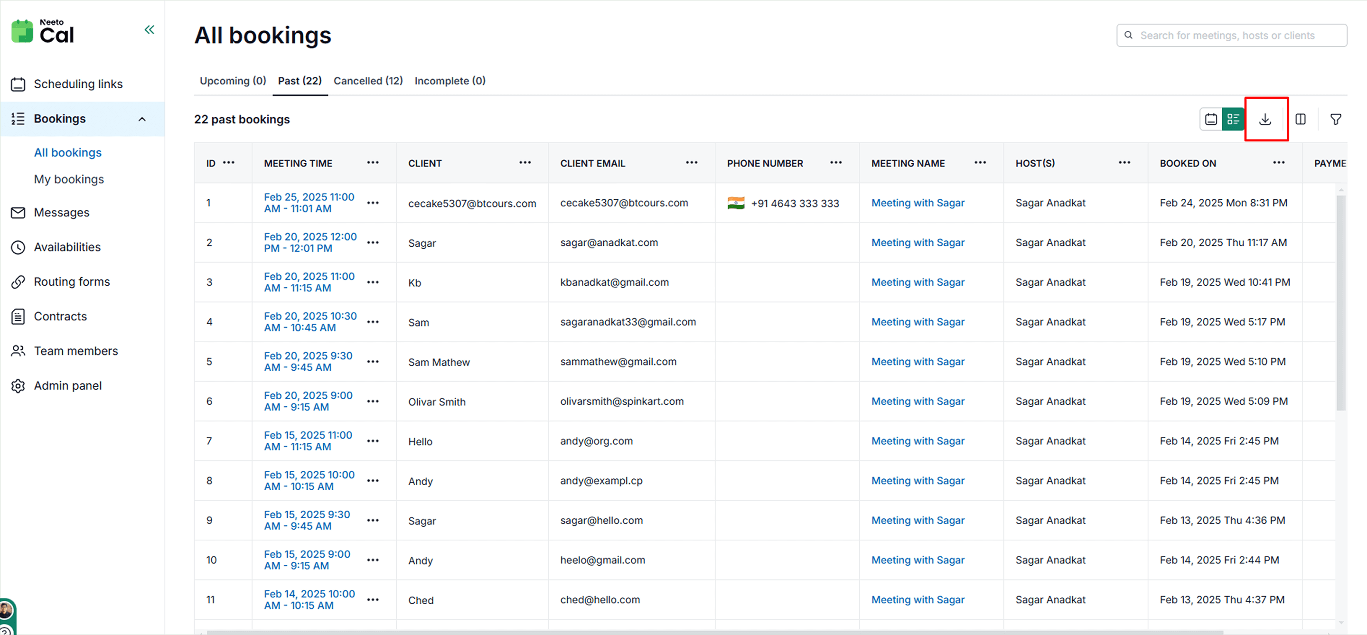Click the Neeto Cal logo
The width and height of the screenshot is (1367, 635).
click(43, 31)
